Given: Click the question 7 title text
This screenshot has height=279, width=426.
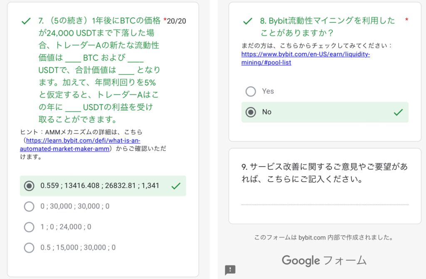Looking at the screenshot, I should tap(100, 70).
